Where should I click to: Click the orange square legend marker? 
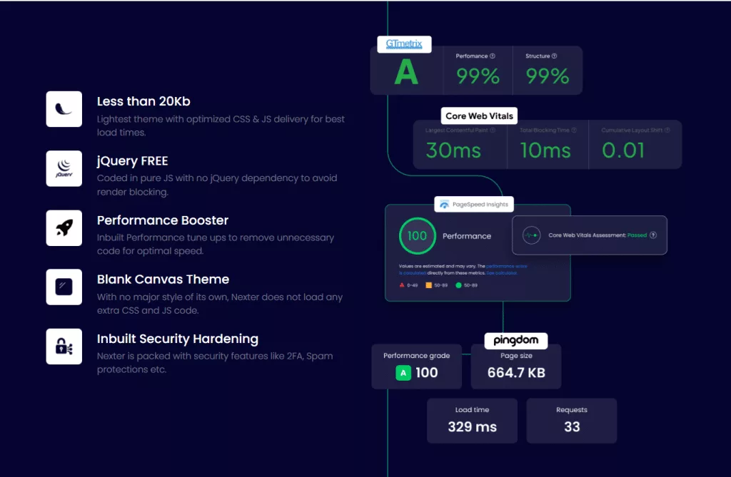[x=429, y=285]
